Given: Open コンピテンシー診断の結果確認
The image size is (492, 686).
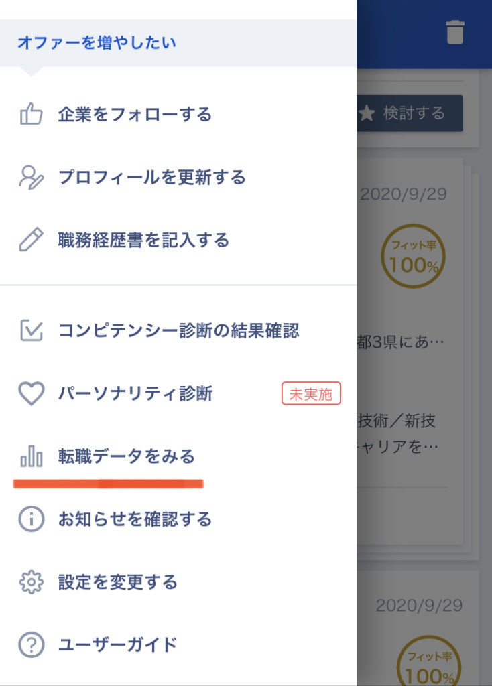Looking at the screenshot, I should (178, 330).
